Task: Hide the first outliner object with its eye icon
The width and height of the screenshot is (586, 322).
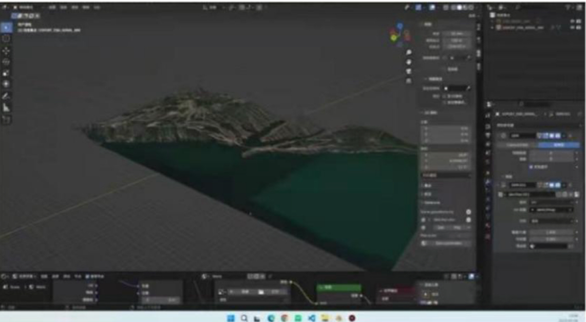Action: click(572, 21)
